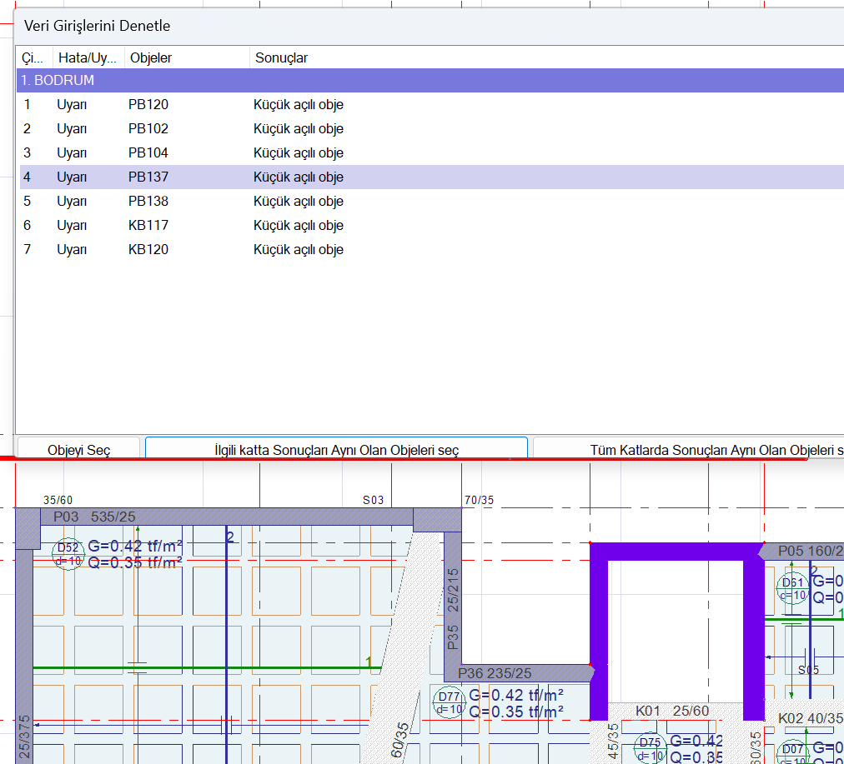Click the D52 slab marker circle
Screen dimensions: 844x764
pos(68,554)
